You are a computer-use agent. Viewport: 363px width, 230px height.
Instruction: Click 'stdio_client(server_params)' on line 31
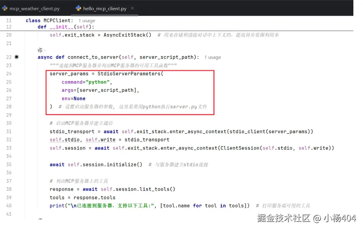pos(270,131)
